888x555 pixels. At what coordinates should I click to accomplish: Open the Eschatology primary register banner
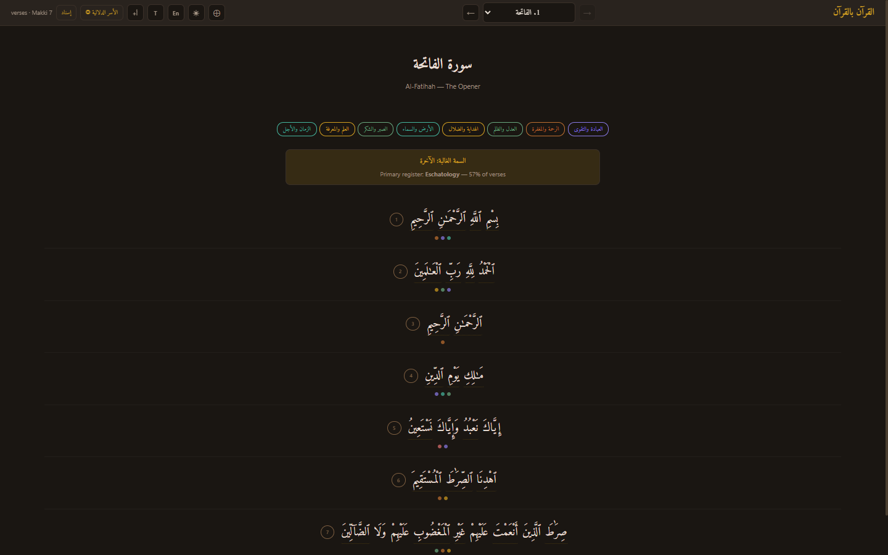[442, 166]
